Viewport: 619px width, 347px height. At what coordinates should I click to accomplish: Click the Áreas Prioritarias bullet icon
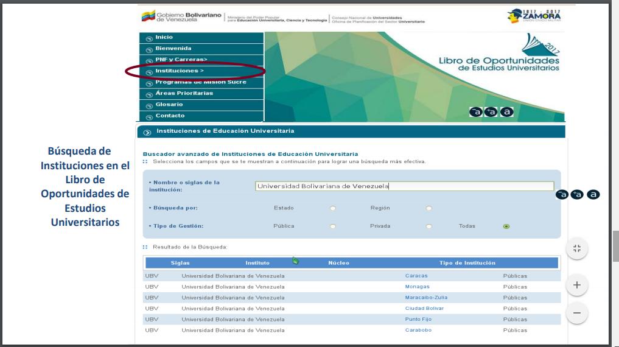tap(149, 95)
